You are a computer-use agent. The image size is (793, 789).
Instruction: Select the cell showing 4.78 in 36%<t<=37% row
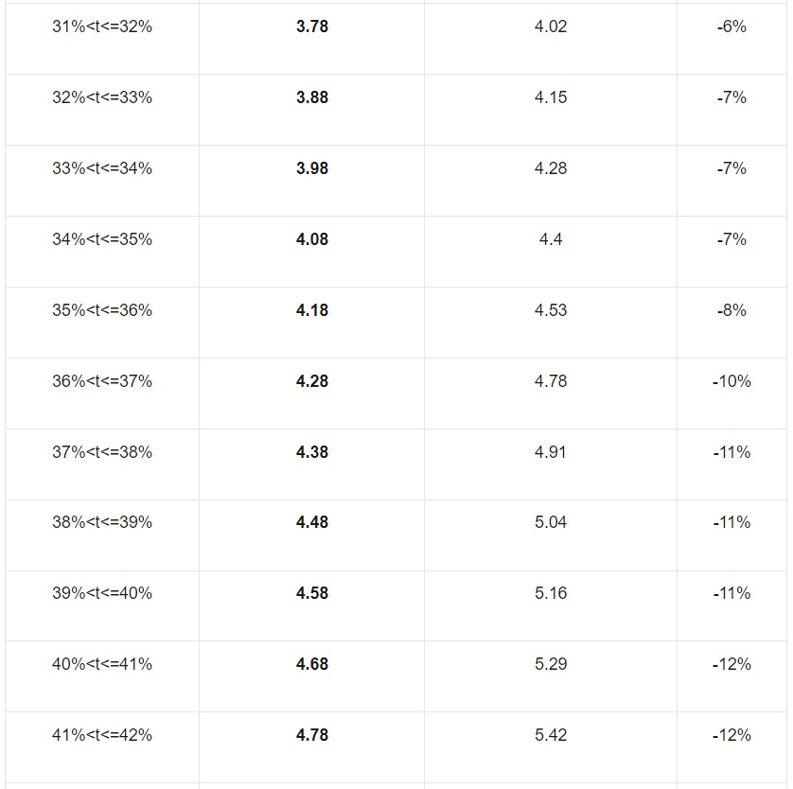tap(551, 380)
